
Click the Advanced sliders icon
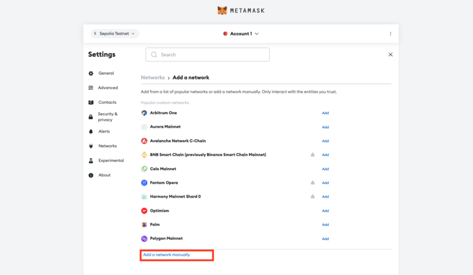pos(91,88)
